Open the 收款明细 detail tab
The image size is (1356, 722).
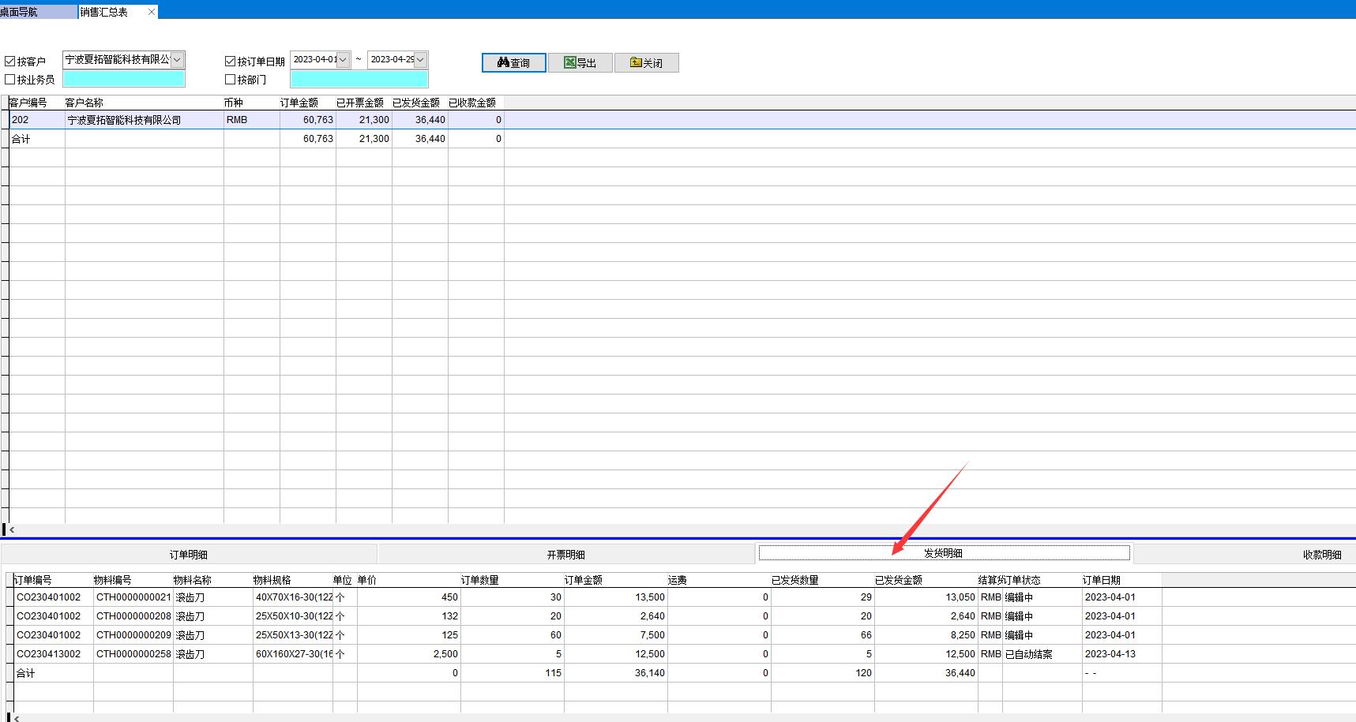[1321, 555]
